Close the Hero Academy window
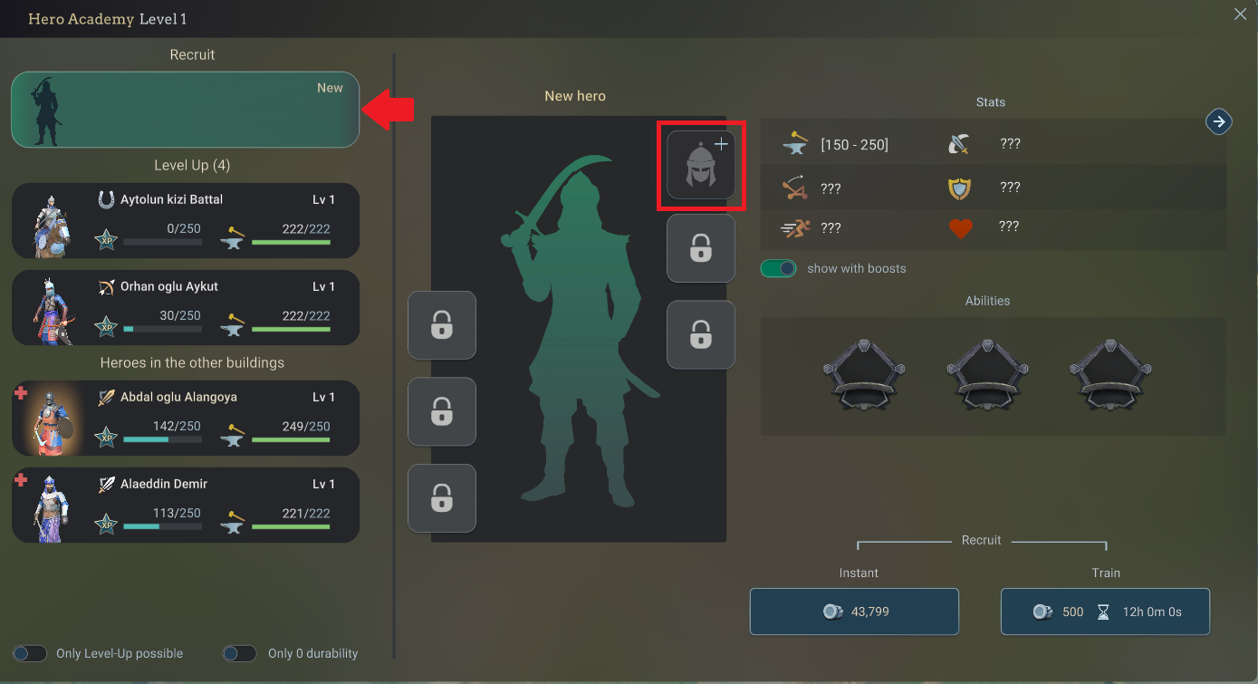Screen dimensions: 1258x684 (1240, 14)
